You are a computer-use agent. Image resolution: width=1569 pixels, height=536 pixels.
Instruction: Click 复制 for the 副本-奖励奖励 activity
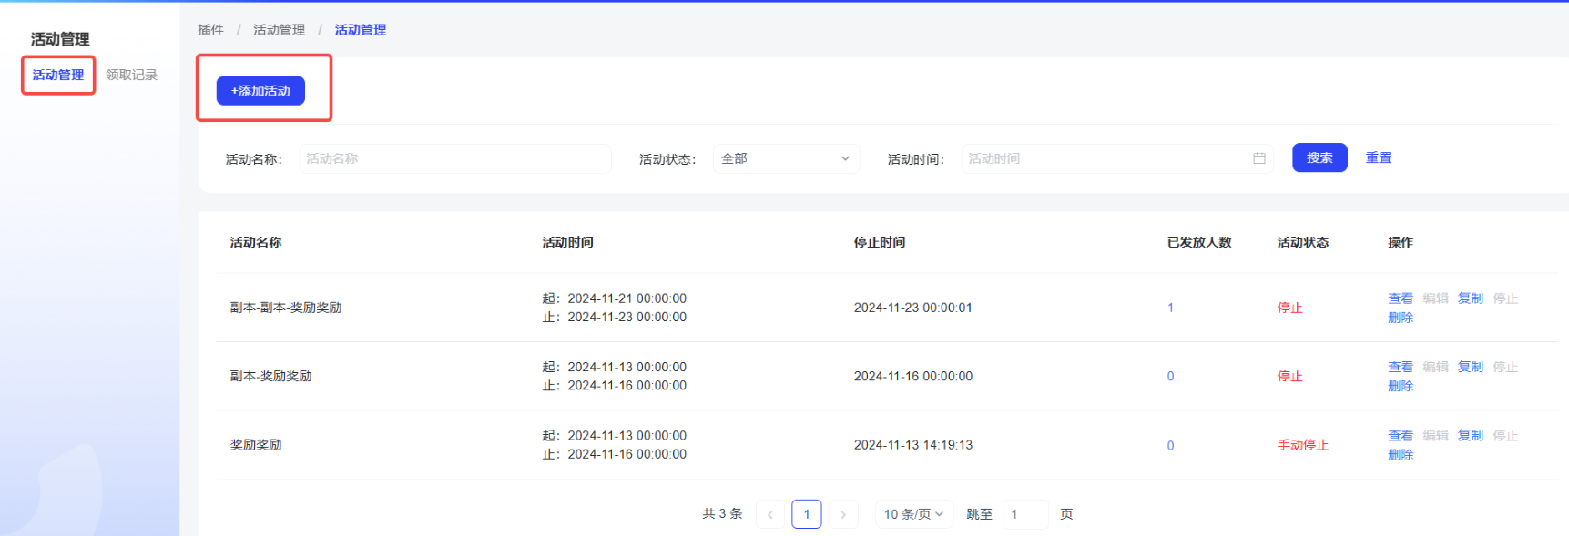pyautogui.click(x=1470, y=367)
